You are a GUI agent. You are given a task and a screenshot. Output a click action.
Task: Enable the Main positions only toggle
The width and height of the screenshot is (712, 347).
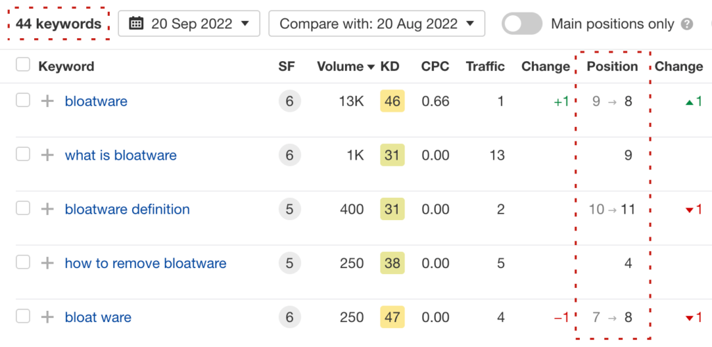521,24
